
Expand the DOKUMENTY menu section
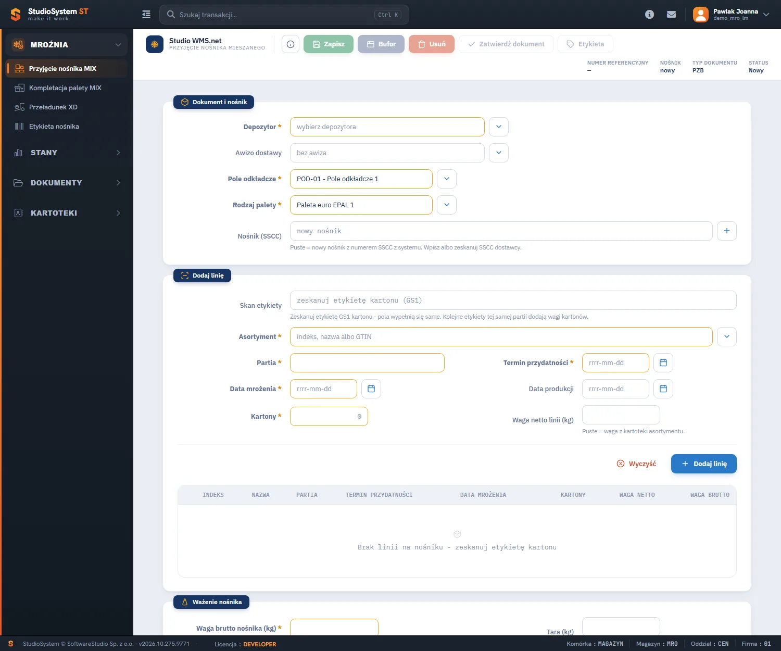pos(67,183)
